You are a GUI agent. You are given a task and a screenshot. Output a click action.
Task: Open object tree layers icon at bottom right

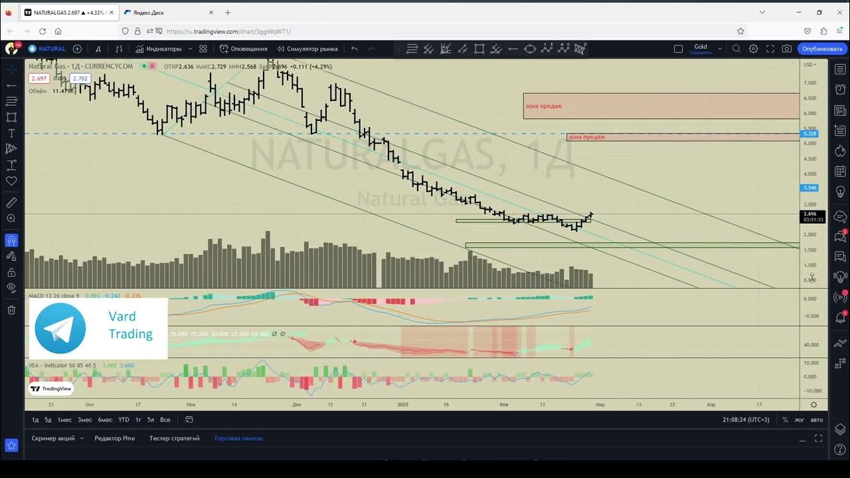point(840,429)
